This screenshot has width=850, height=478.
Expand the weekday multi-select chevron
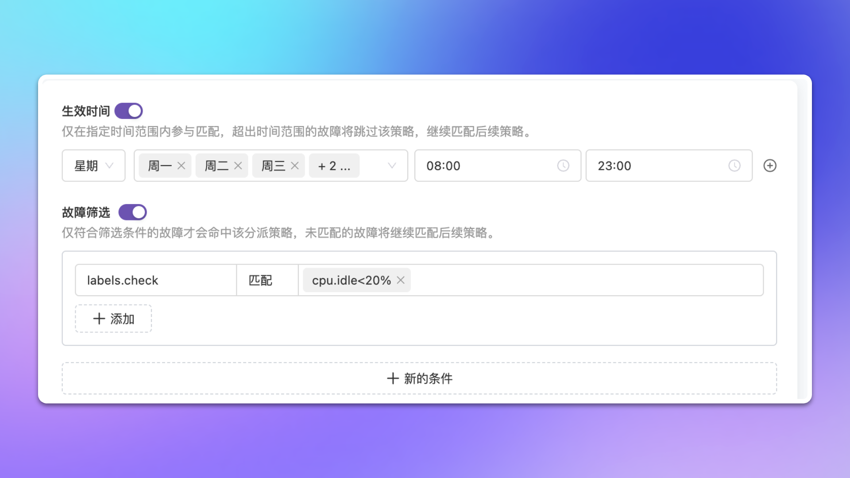(392, 166)
